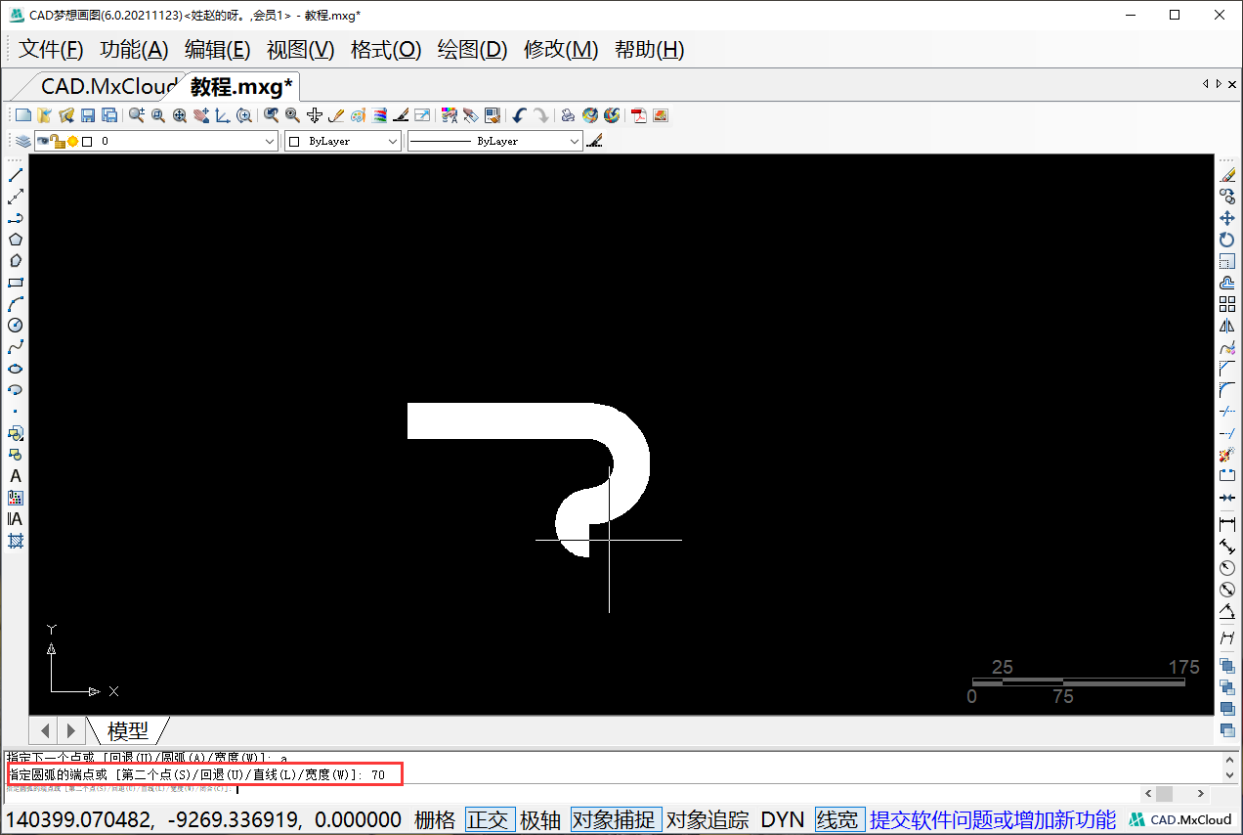1243x835 pixels.
Task: Toggle the 正交 ortho mode
Action: tap(488, 819)
